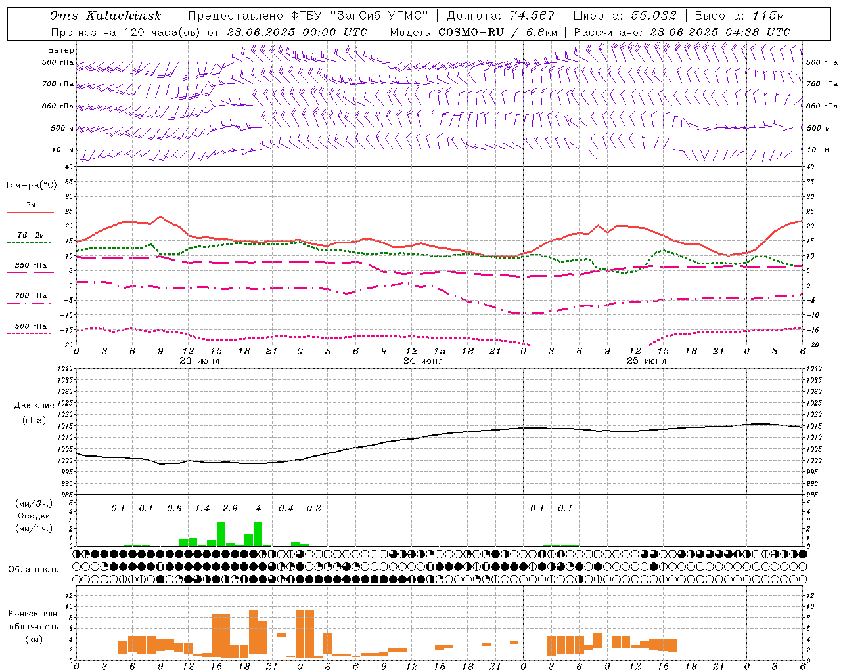Select the 10 м wind level on left axis

(62, 150)
